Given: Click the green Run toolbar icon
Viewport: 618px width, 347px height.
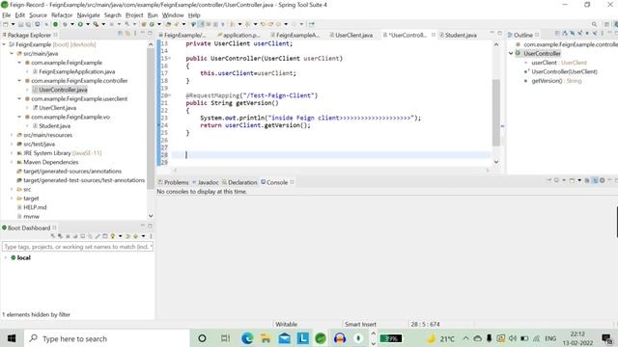Looking at the screenshot, I should click(80, 24).
